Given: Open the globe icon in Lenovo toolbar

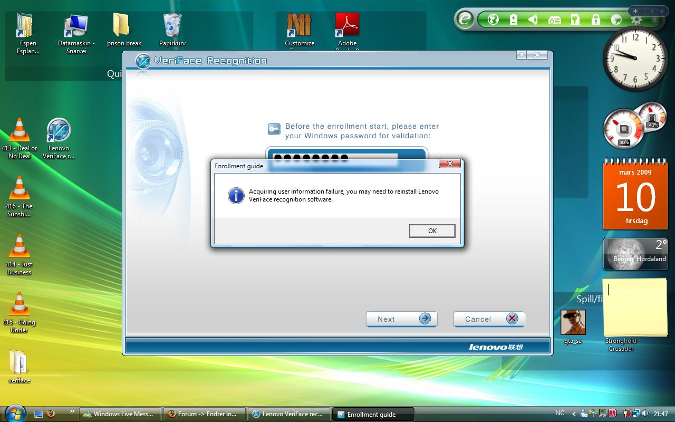Looking at the screenshot, I should click(494, 20).
